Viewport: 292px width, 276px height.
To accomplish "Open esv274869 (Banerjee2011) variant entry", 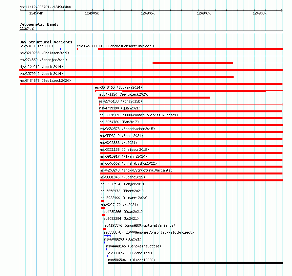I will (43, 60).
